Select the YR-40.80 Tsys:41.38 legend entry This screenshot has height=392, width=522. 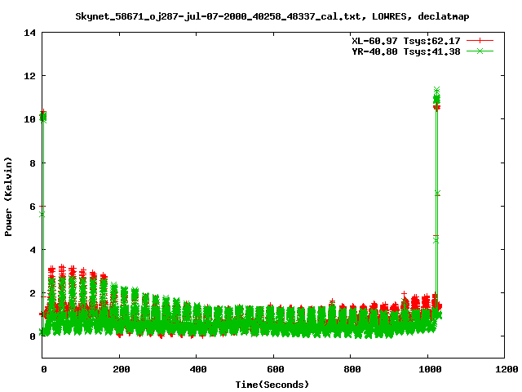tap(406, 51)
